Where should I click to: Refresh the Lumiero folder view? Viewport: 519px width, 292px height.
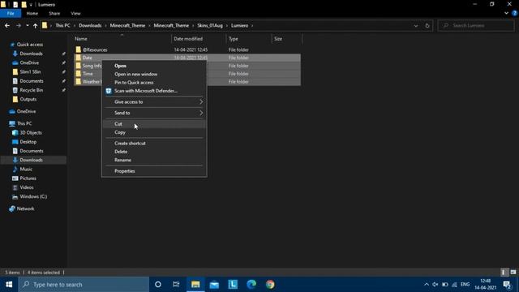pyautogui.click(x=427, y=25)
